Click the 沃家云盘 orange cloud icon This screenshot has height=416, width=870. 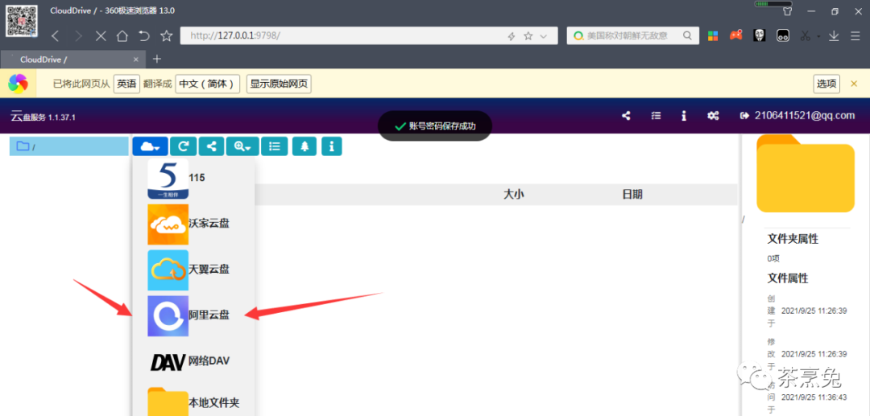click(x=168, y=224)
